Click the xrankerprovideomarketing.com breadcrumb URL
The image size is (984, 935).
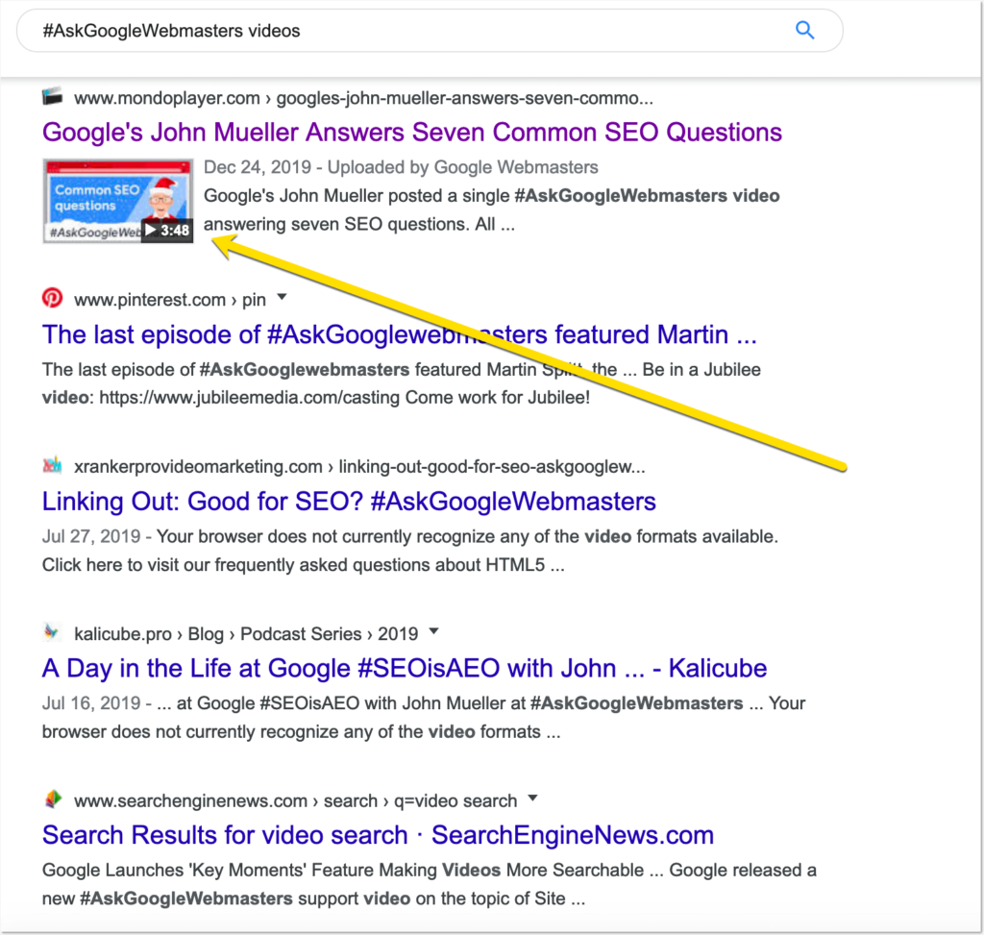coord(359,467)
